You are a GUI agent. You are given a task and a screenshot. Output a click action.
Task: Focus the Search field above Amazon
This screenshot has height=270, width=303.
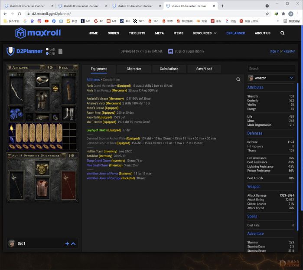point(271,69)
